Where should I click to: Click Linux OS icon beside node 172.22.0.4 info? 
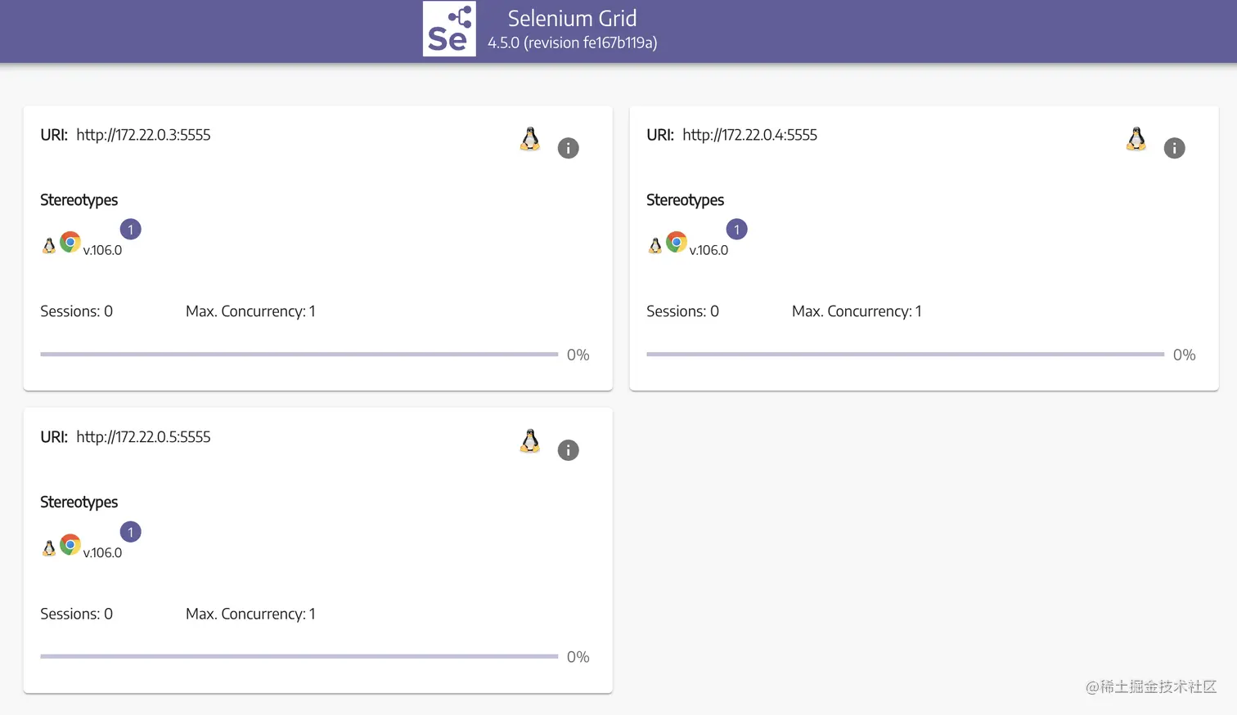click(1136, 139)
